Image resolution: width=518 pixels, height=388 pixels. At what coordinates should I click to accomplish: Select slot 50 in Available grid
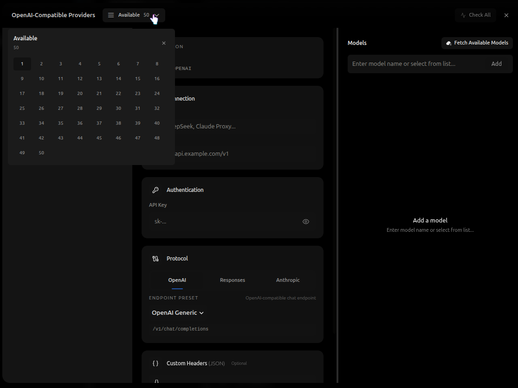41,153
